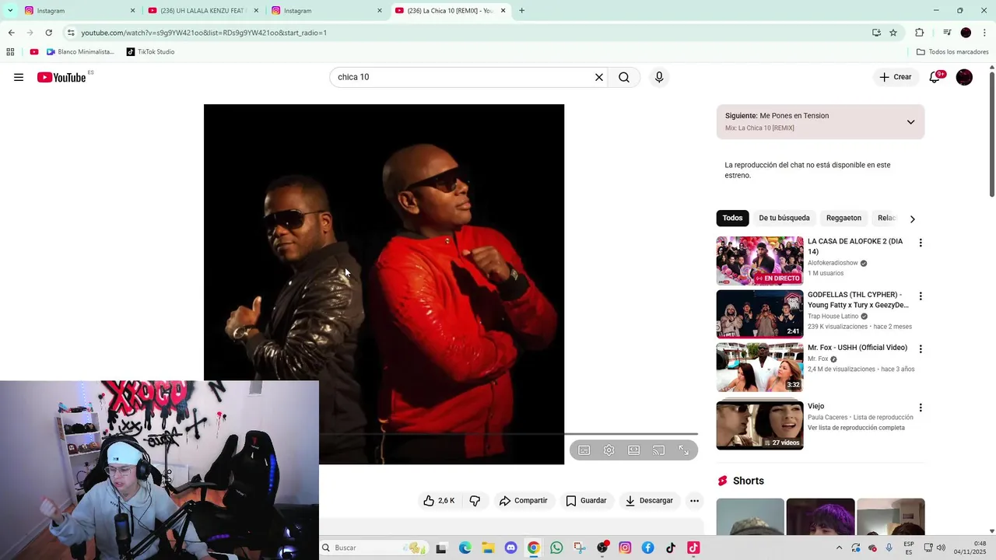The width and height of the screenshot is (996, 560).
Task: Open a new browser tab
Action: pyautogui.click(x=521, y=11)
